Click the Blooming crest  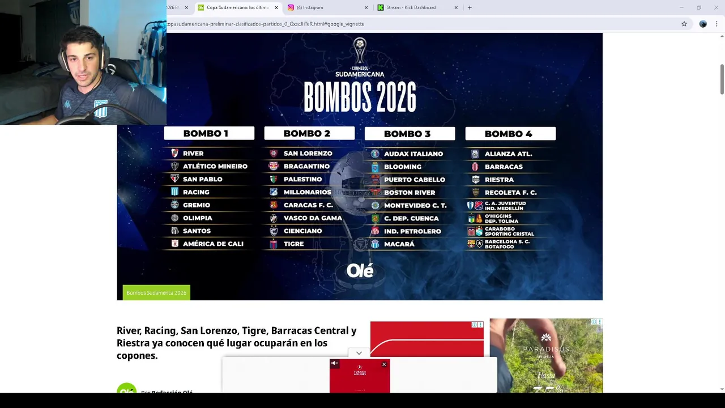tap(374, 167)
